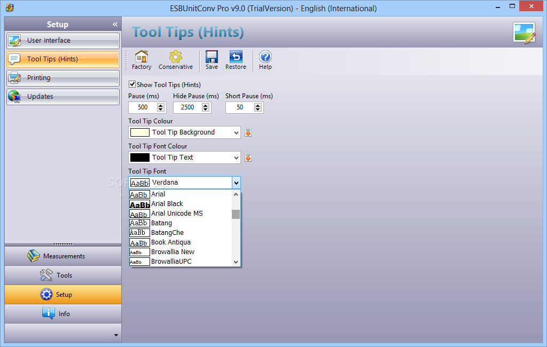The image size is (547, 347).
Task: Click the reset arrow icon beside Tool Tip Background
Action: tap(248, 132)
